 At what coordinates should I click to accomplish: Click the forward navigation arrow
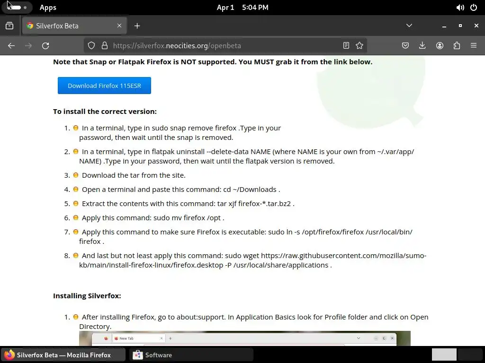pos(28,46)
